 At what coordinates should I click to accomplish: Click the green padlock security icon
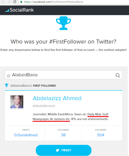tap(21, 2)
